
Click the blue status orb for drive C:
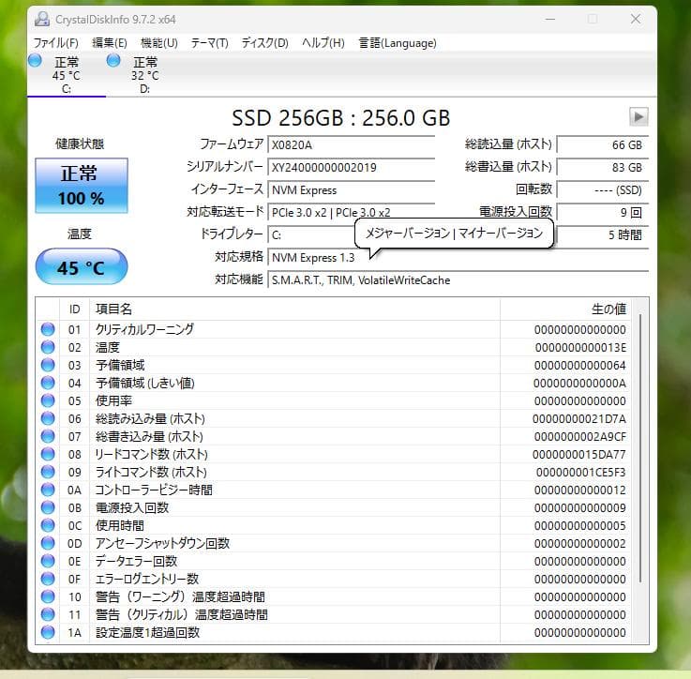(35, 60)
